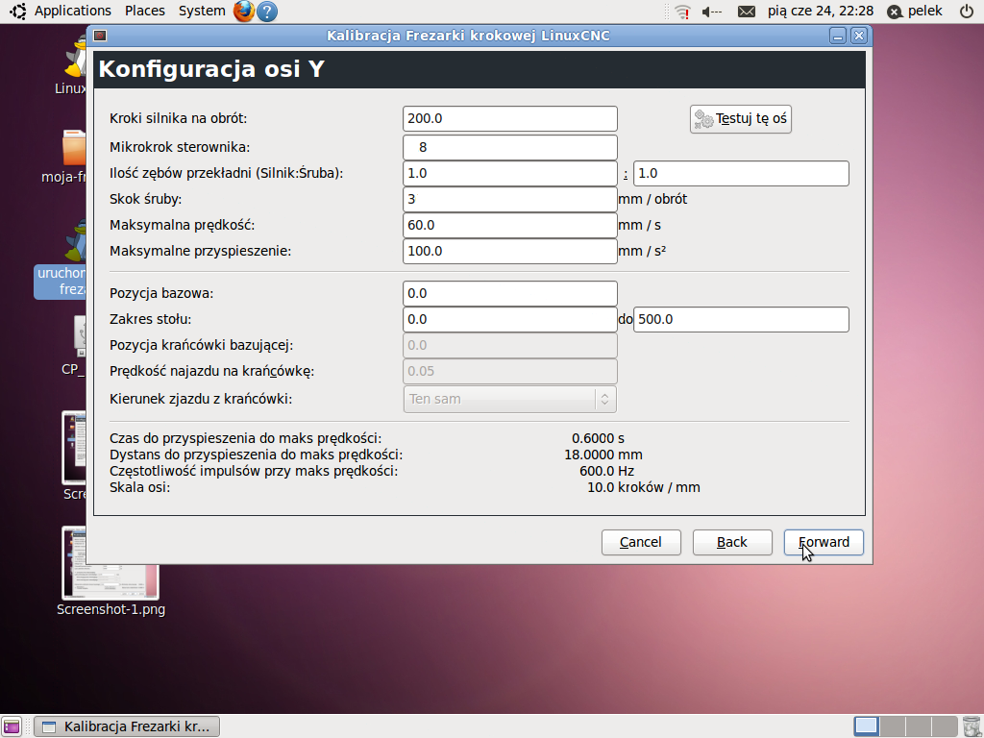984x738 pixels.
Task: Click the 600.0 Hz pulse frequency value
Action: click(607, 471)
